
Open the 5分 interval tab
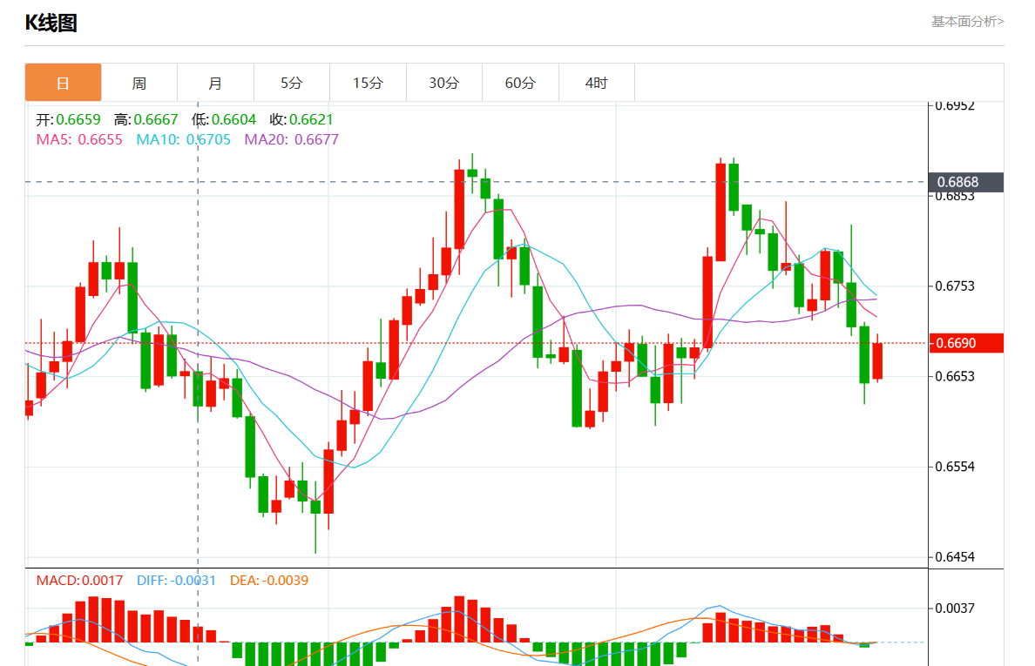click(x=292, y=83)
